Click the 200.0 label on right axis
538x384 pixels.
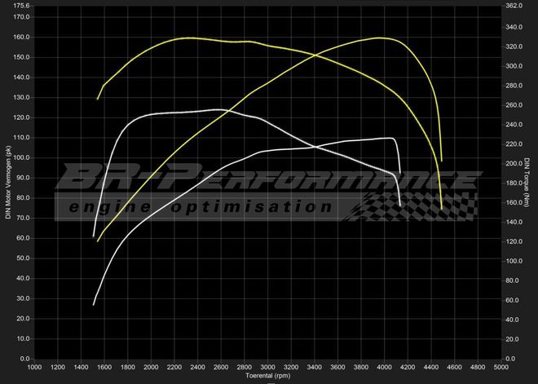[x=514, y=163]
